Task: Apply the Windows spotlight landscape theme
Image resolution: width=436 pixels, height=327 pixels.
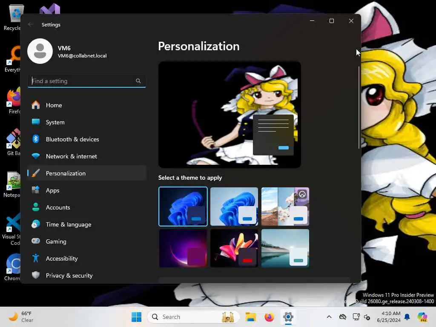Action: tap(285, 207)
